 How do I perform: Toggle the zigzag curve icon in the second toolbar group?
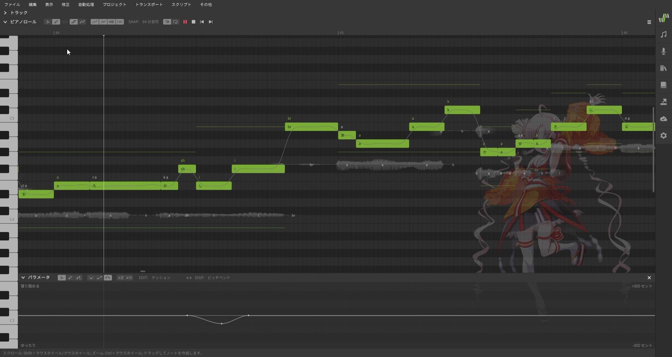tap(103, 22)
